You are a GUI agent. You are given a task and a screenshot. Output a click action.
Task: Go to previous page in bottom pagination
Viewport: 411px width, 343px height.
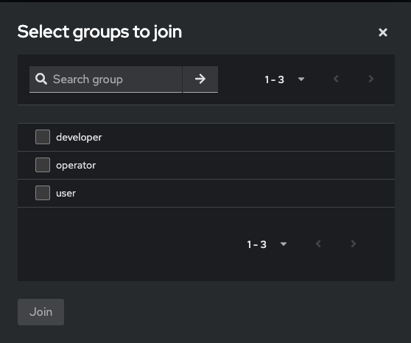(318, 244)
